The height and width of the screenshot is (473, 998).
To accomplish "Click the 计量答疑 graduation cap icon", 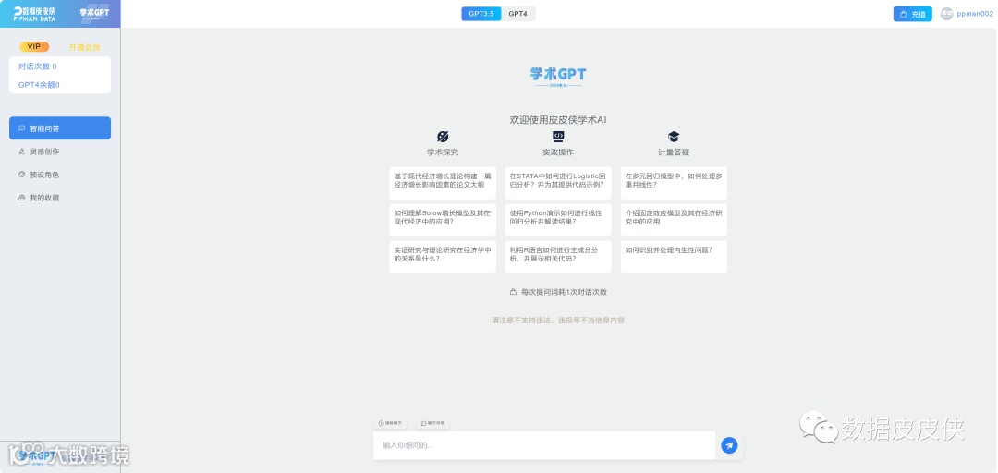I will click(x=674, y=136).
